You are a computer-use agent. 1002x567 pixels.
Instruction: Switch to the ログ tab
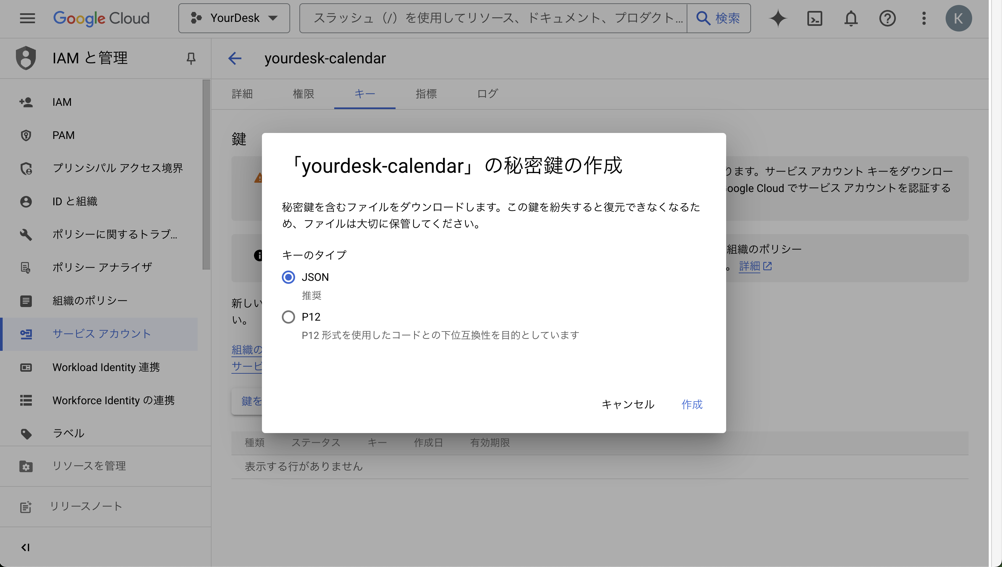point(487,94)
